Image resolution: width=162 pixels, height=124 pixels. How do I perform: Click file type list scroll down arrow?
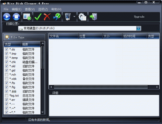[43, 112]
